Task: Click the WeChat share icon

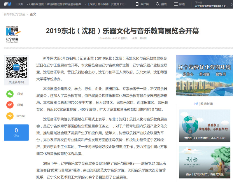Action: click(x=10, y=94)
